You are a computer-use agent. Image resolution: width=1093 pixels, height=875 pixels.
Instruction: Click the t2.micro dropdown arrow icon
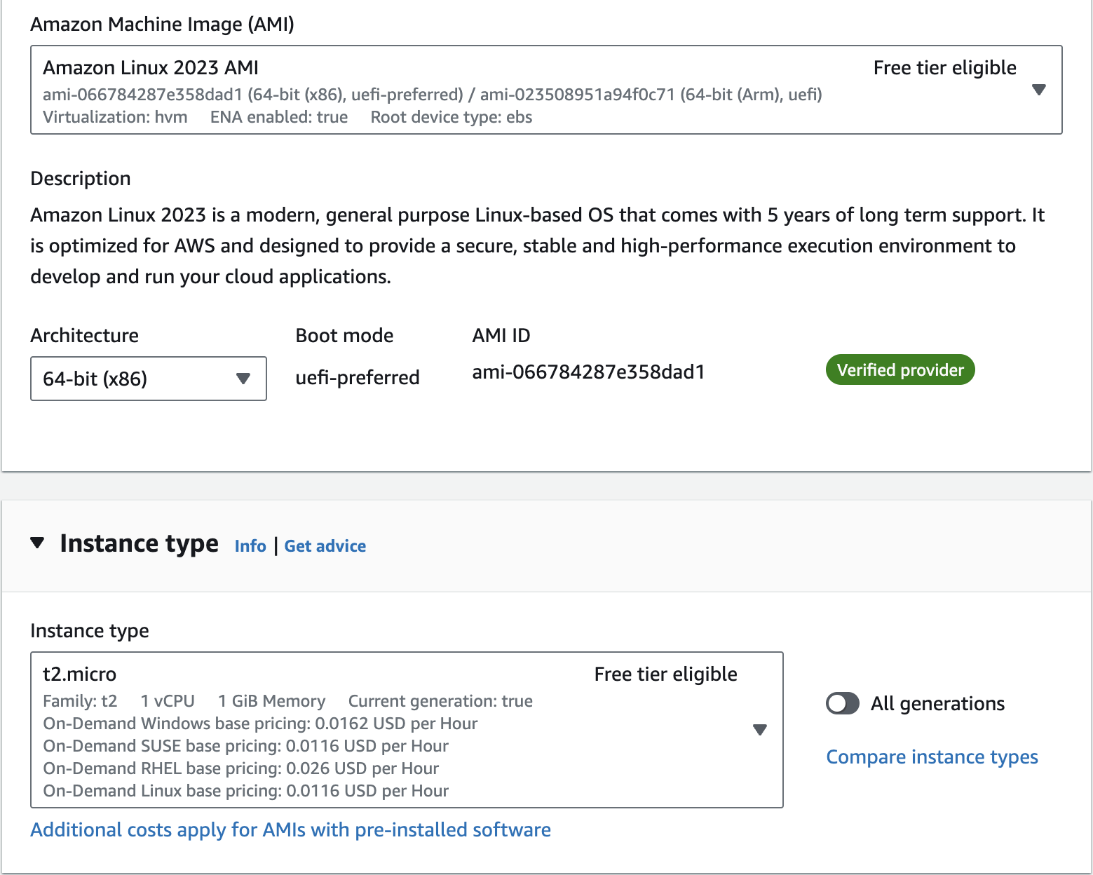tap(759, 730)
